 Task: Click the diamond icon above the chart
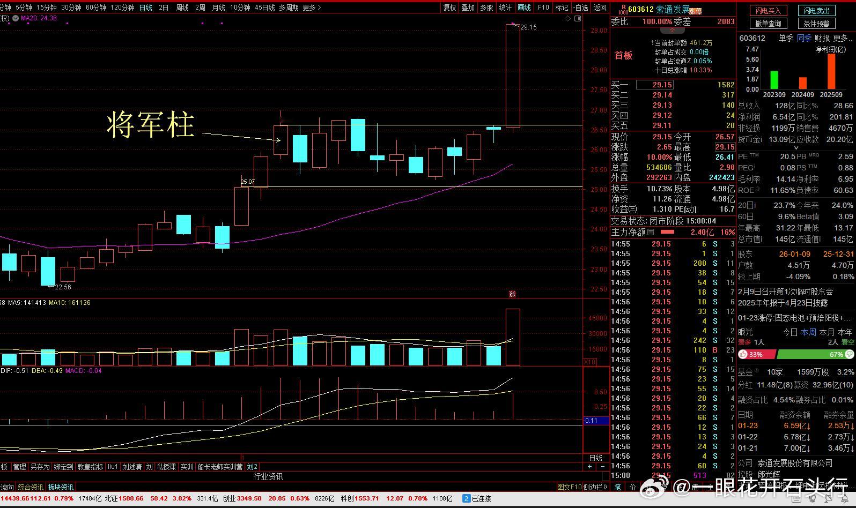568,19
